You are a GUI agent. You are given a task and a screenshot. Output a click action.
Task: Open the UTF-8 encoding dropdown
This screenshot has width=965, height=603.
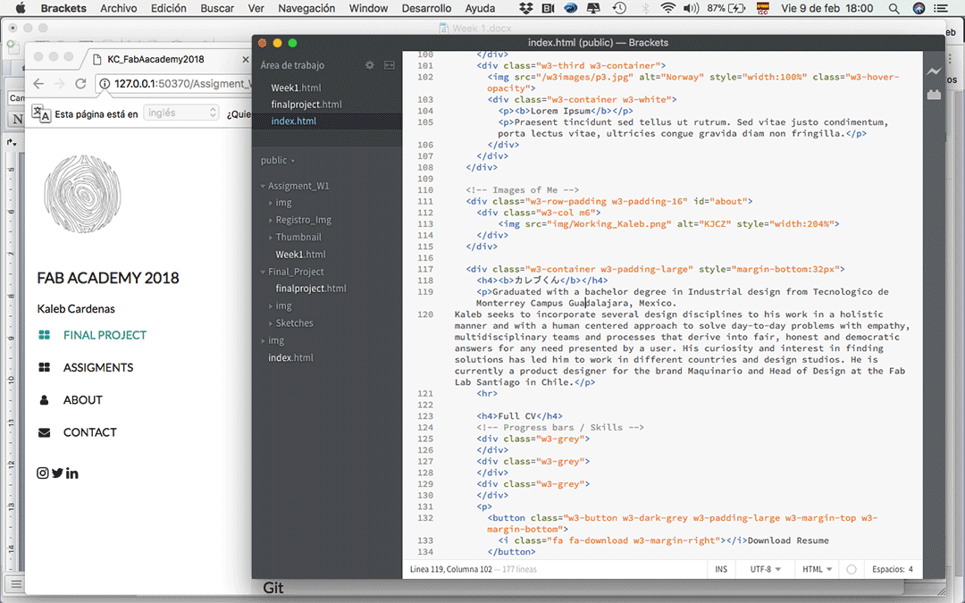(x=765, y=569)
